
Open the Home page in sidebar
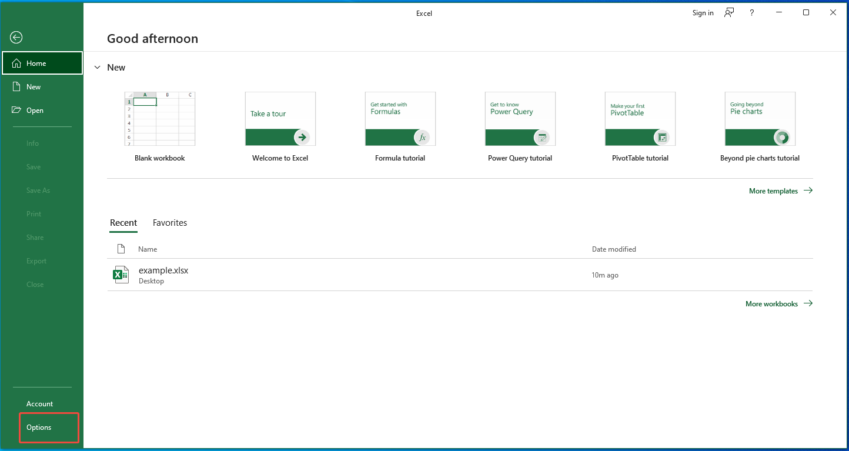click(x=42, y=64)
